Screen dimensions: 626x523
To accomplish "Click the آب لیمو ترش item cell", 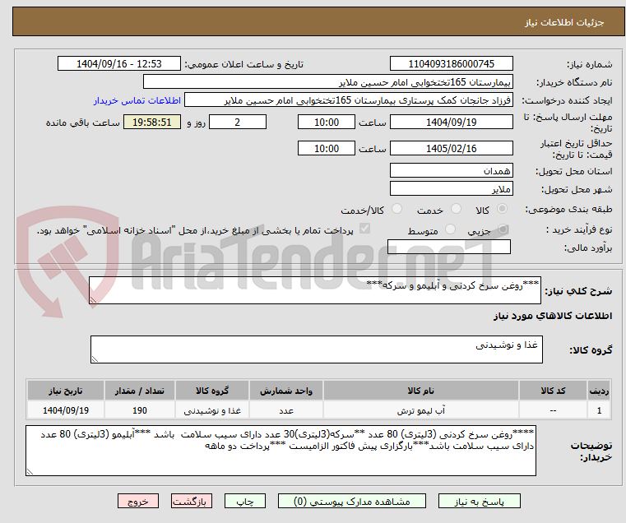I will coord(421,410).
